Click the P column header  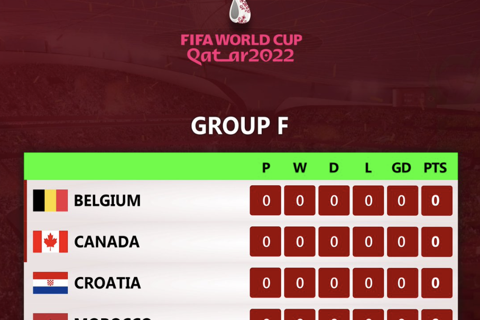pos(266,168)
